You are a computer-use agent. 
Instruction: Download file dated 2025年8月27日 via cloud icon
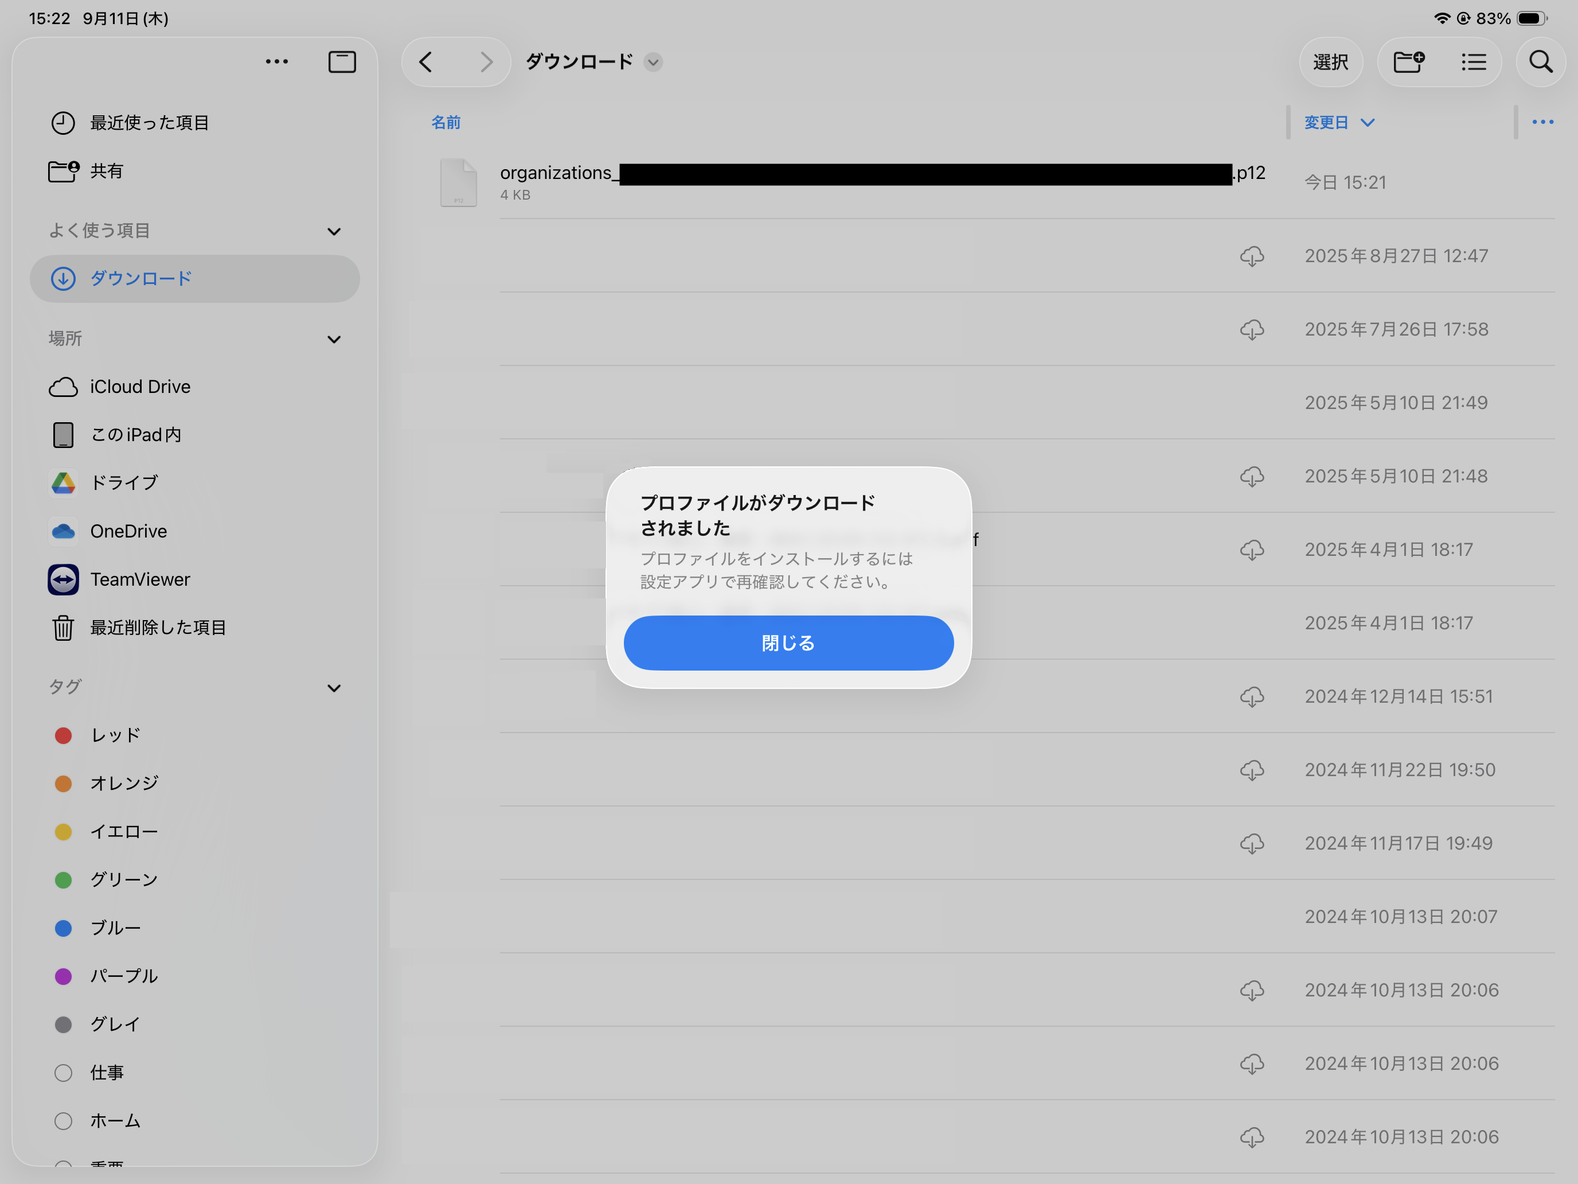tap(1251, 256)
